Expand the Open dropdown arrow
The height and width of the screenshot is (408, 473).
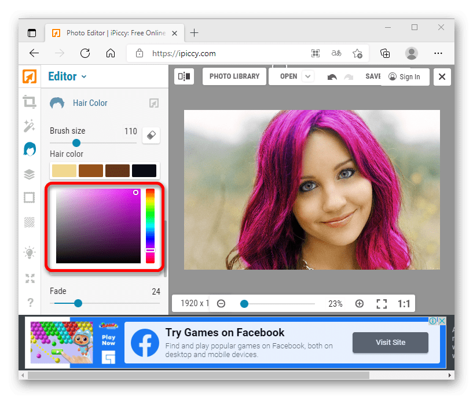(308, 76)
